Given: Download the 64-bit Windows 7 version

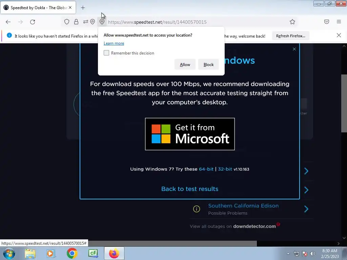Looking at the screenshot, I should [x=206, y=169].
